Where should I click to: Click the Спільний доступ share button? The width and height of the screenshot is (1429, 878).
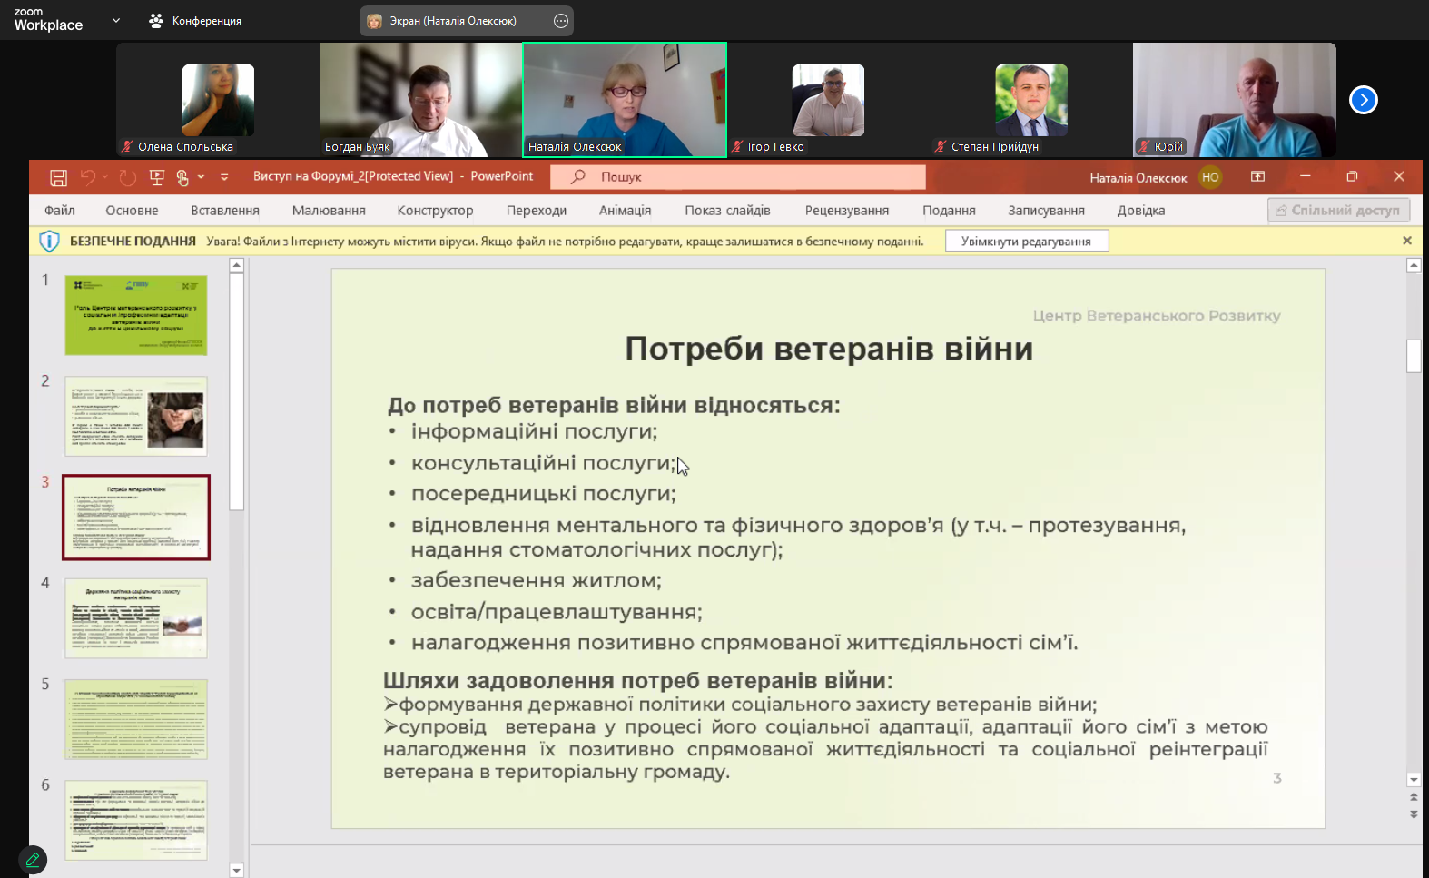(x=1338, y=210)
